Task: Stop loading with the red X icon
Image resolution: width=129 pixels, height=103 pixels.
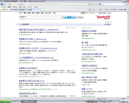Action: 97,4
